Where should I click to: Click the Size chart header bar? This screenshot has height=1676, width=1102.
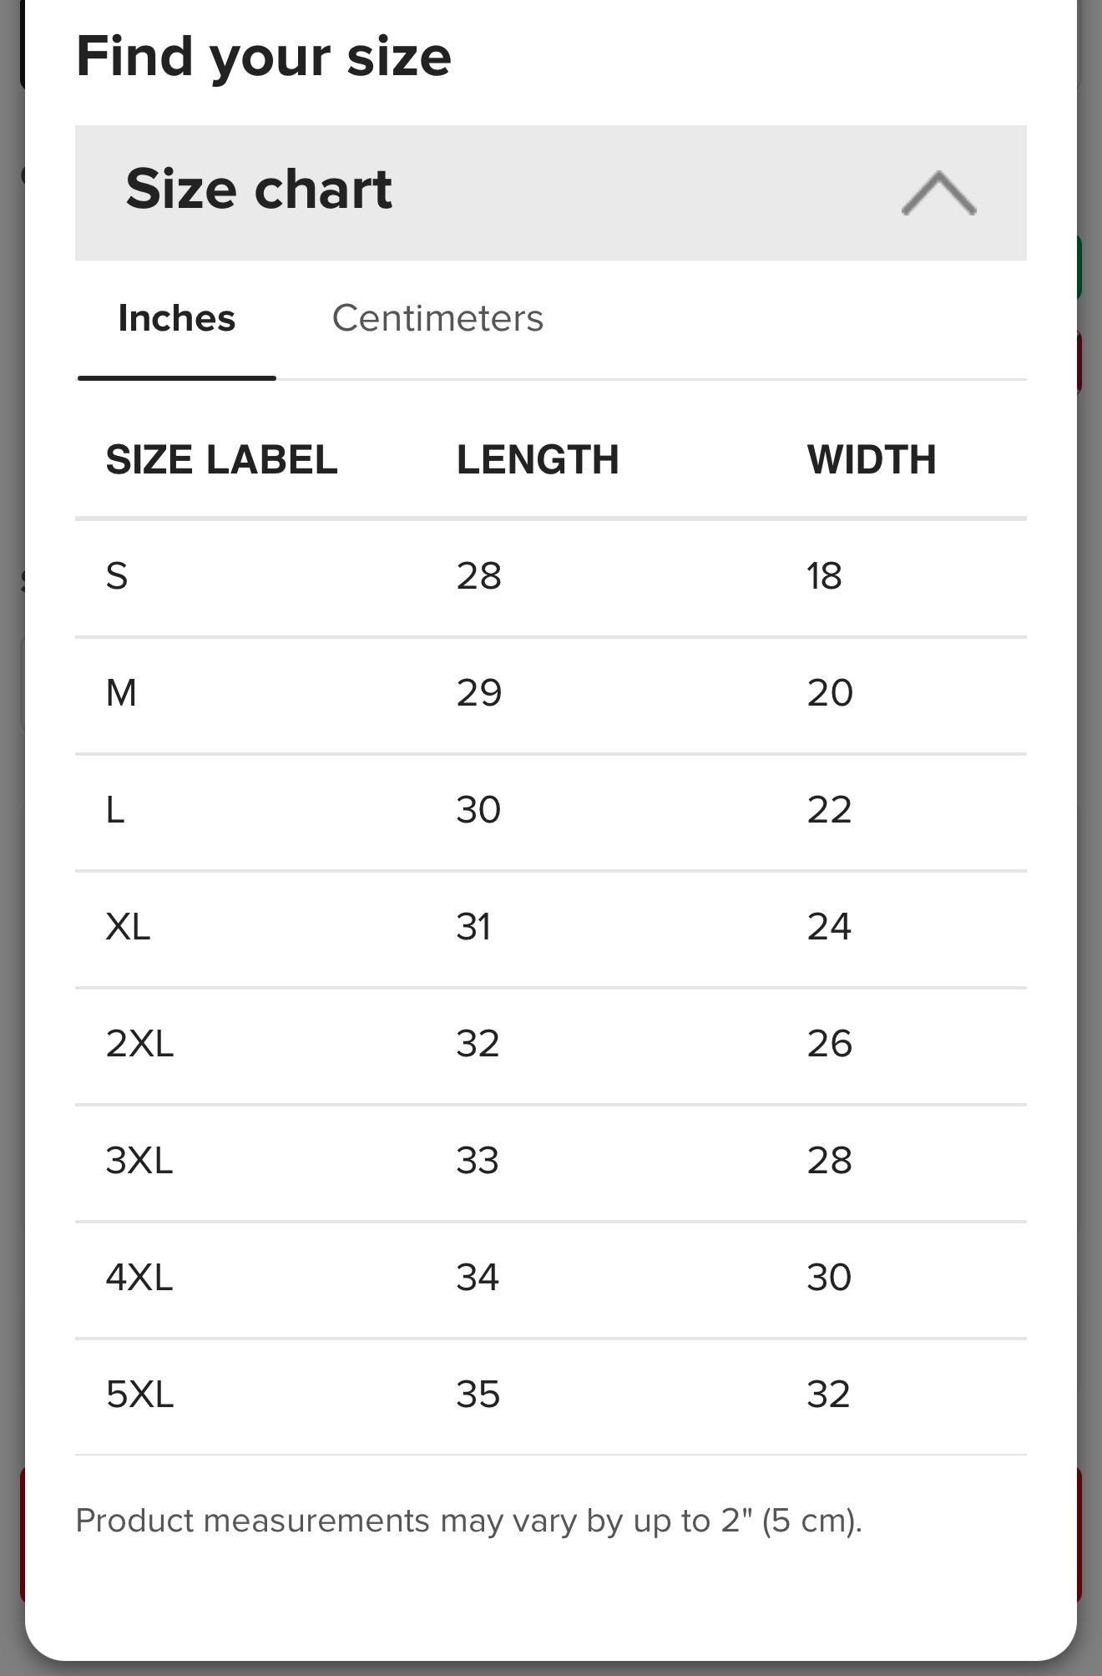[x=551, y=193]
